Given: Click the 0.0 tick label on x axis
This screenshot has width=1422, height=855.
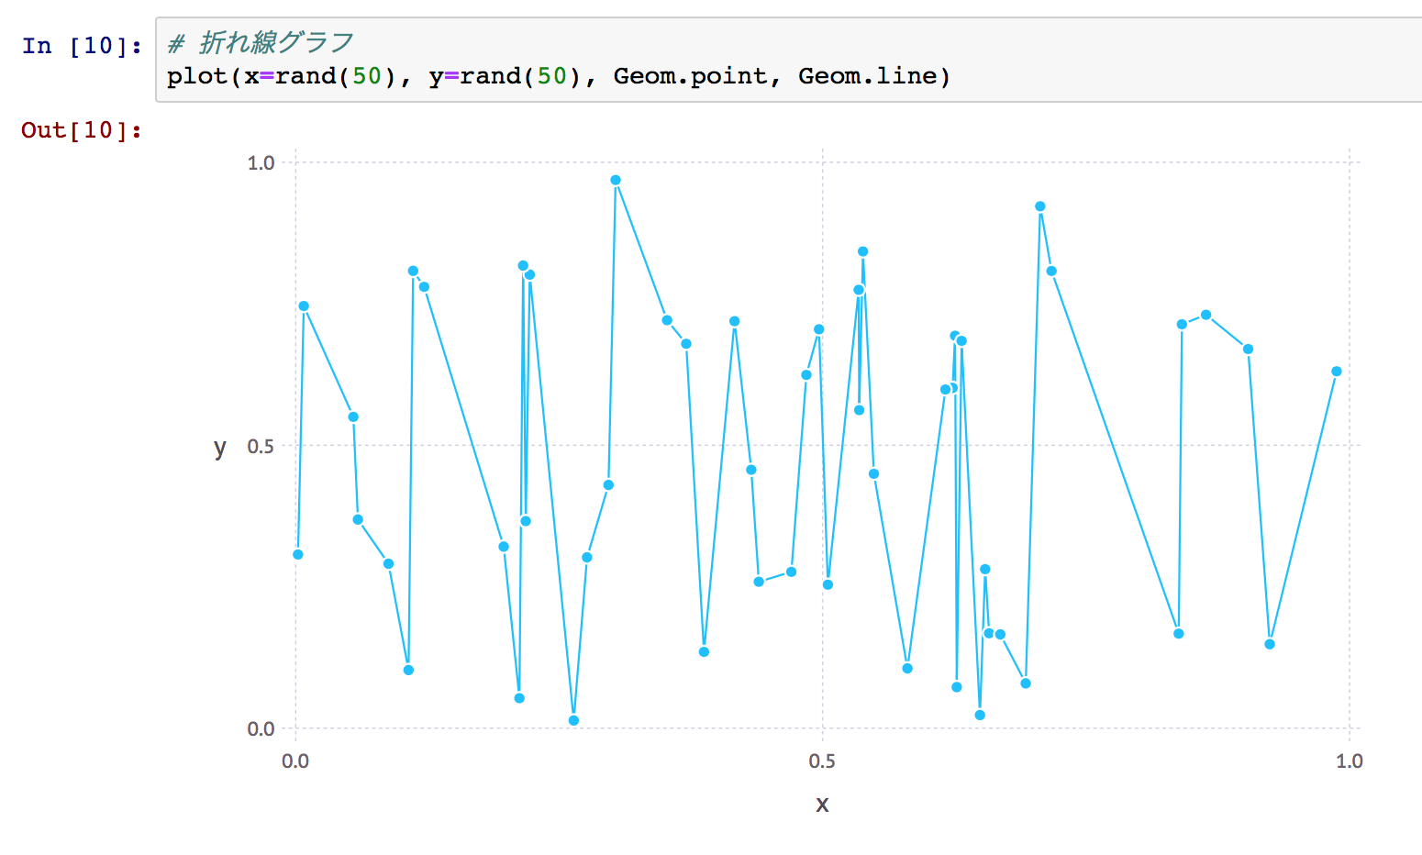Looking at the screenshot, I should (295, 761).
